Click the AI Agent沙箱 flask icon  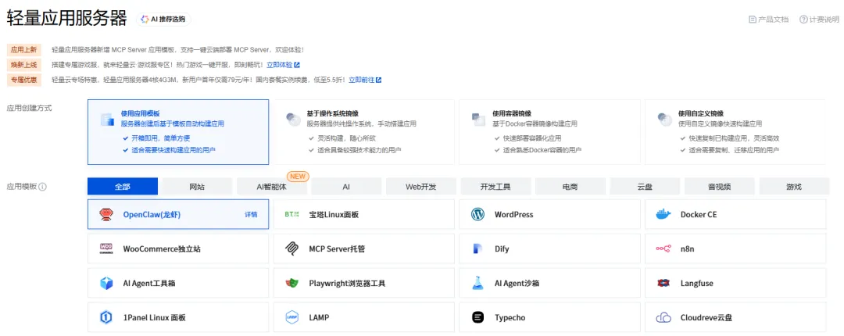click(478, 283)
